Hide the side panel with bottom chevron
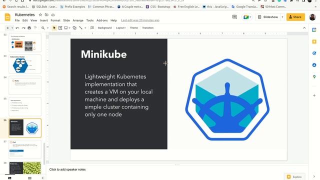 click(x=314, y=176)
